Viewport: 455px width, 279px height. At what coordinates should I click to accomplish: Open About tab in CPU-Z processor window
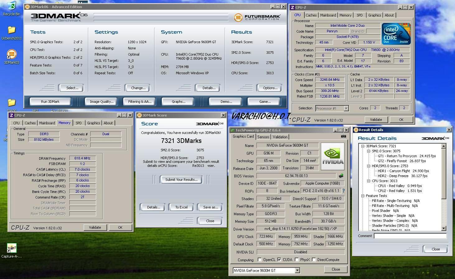tap(389, 15)
